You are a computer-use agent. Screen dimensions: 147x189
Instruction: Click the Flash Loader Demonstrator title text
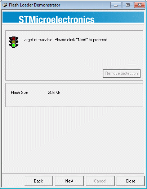coord(35,5)
